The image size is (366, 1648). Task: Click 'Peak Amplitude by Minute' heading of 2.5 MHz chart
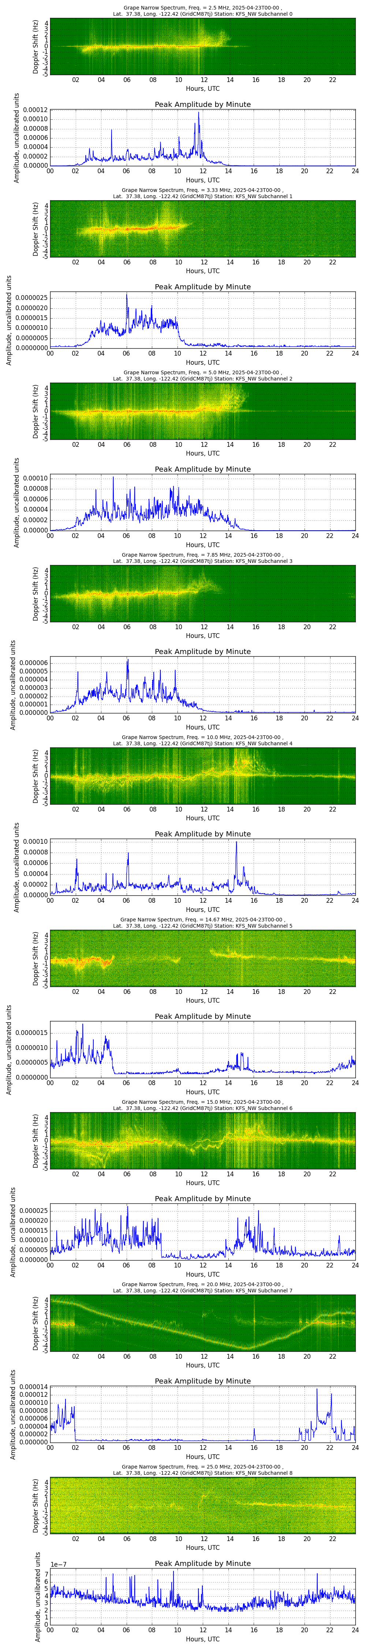(x=202, y=104)
